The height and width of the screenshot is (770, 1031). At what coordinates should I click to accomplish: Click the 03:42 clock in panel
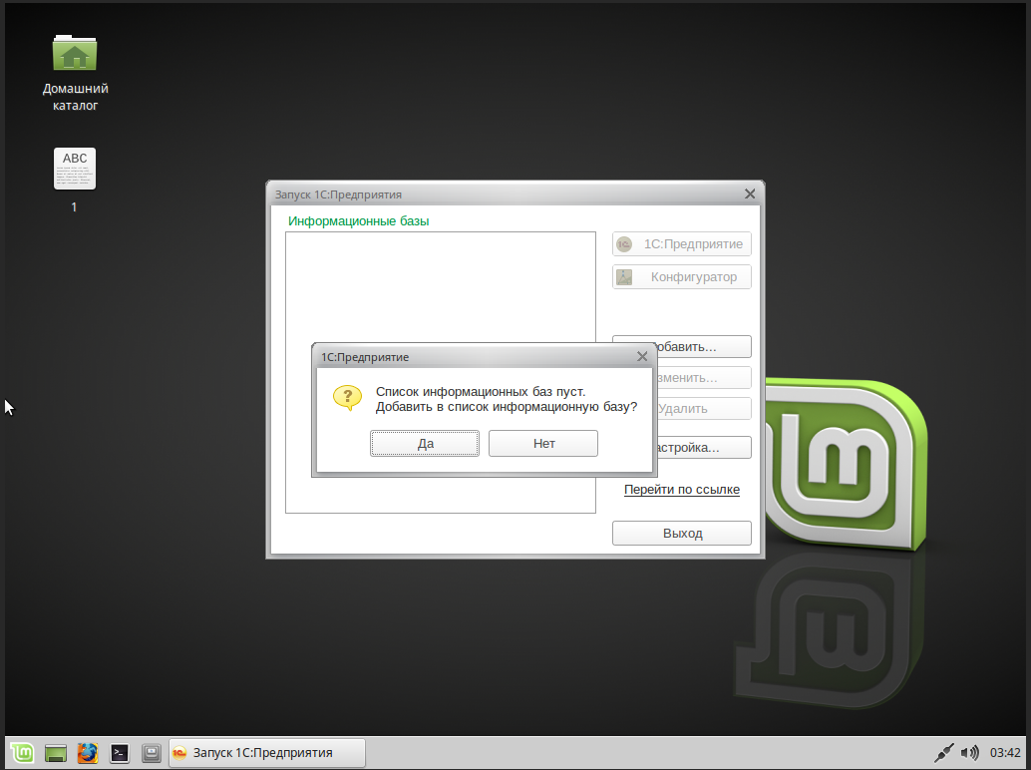pos(1005,752)
